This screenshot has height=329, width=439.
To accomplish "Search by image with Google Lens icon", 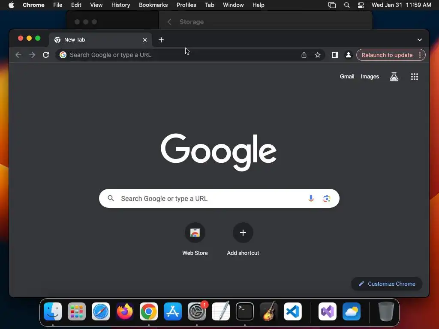I will click(326, 198).
